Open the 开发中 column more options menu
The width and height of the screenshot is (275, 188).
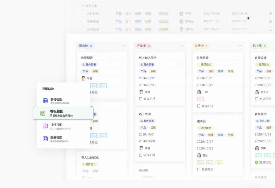pos(182,46)
